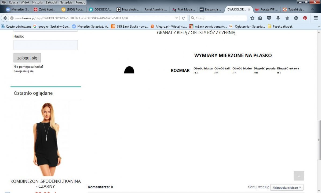
Task: Save page to Pocket icon
Action: pos(269,18)
